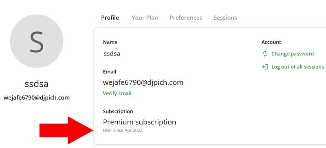Viewport: 326px width, 148px height.
Task: Click the Subscription field label
Action: [x=118, y=111]
